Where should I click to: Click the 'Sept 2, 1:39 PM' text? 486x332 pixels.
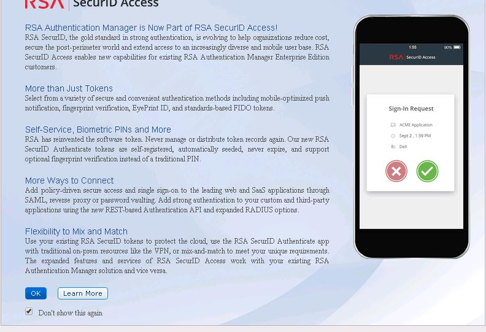coord(415,136)
